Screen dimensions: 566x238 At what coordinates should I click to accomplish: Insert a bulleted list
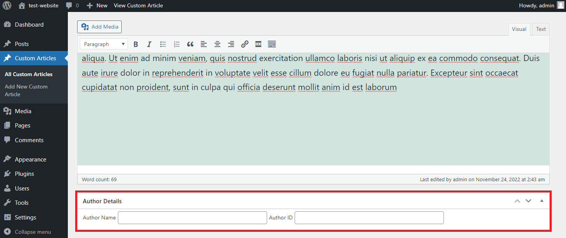163,44
